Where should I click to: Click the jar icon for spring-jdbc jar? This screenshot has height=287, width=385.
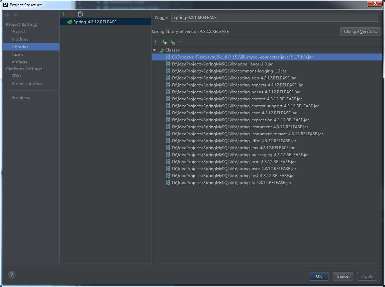(x=168, y=141)
